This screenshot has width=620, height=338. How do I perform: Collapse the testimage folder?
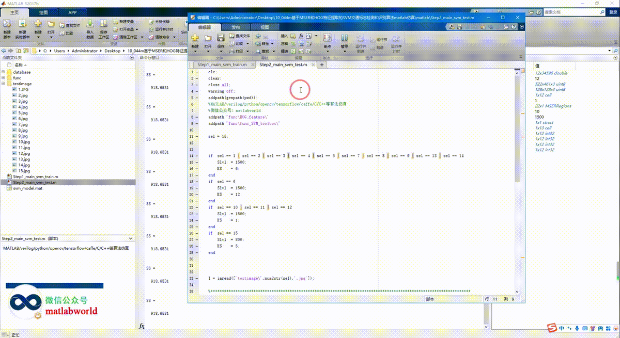[x=3, y=84]
